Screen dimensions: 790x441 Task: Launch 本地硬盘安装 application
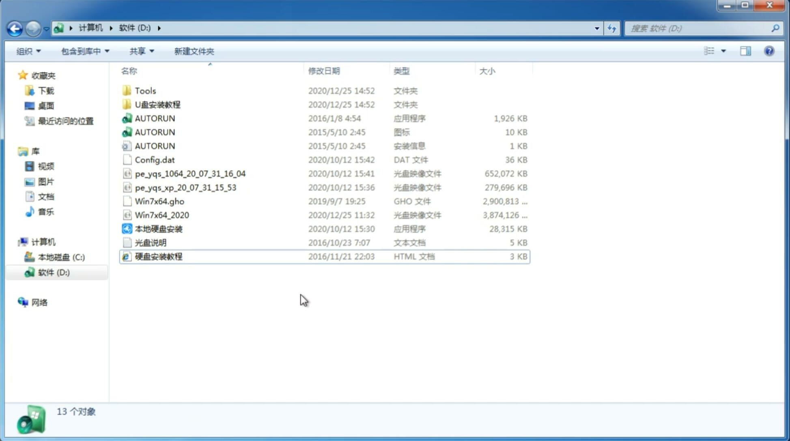158,229
